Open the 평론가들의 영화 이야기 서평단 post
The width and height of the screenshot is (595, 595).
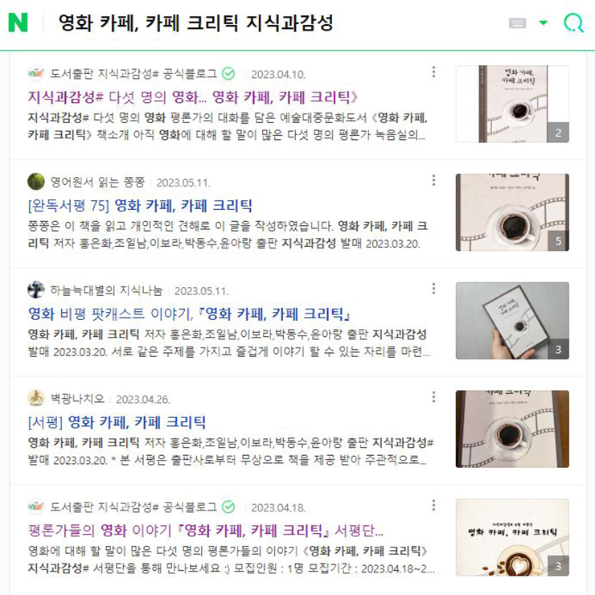pos(205,531)
